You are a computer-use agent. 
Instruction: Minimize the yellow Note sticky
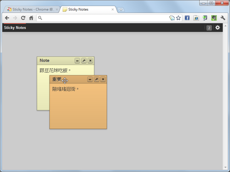pos(77,61)
